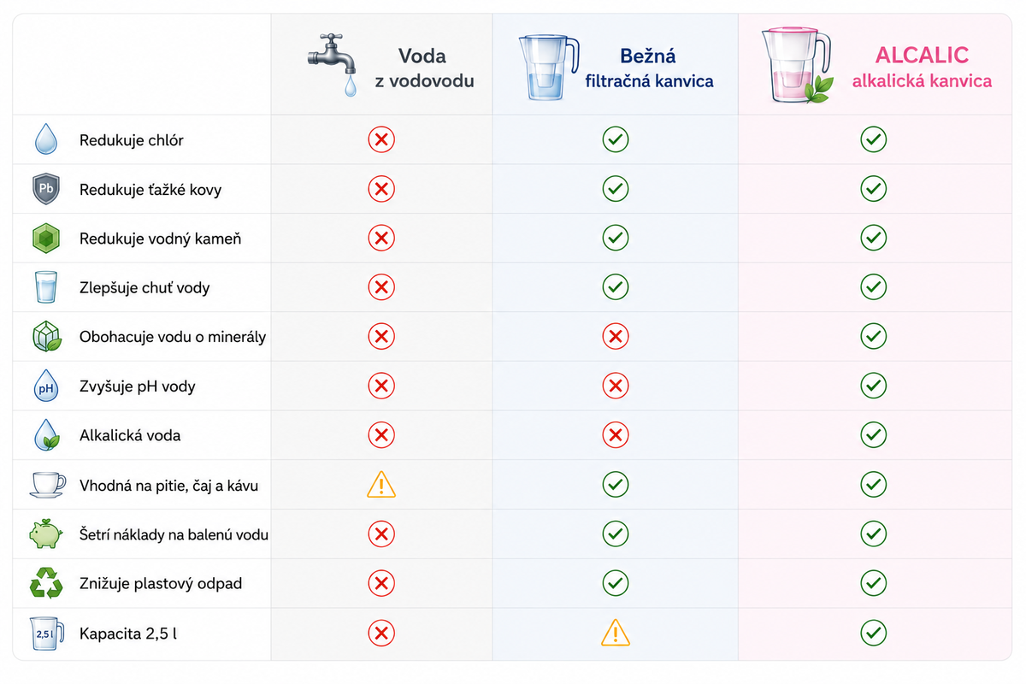
Task: Select the green piggy bank icon
Action: pyautogui.click(x=45, y=534)
